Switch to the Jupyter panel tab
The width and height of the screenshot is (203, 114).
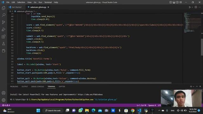pyautogui.click(x=62, y=86)
